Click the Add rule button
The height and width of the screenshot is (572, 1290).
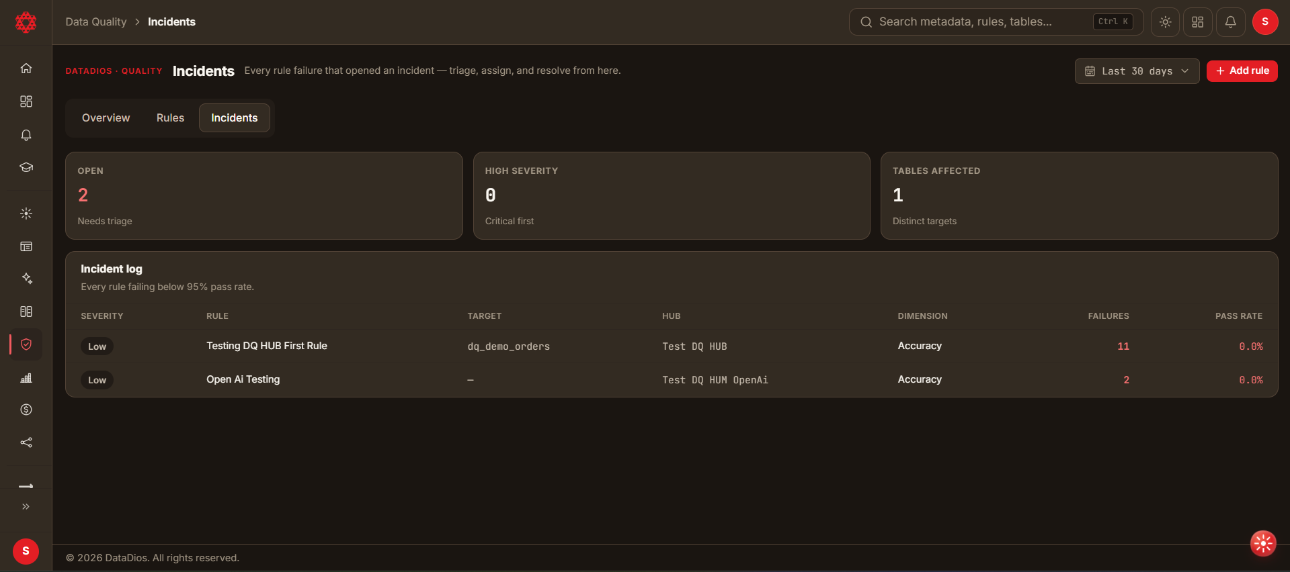1242,71
